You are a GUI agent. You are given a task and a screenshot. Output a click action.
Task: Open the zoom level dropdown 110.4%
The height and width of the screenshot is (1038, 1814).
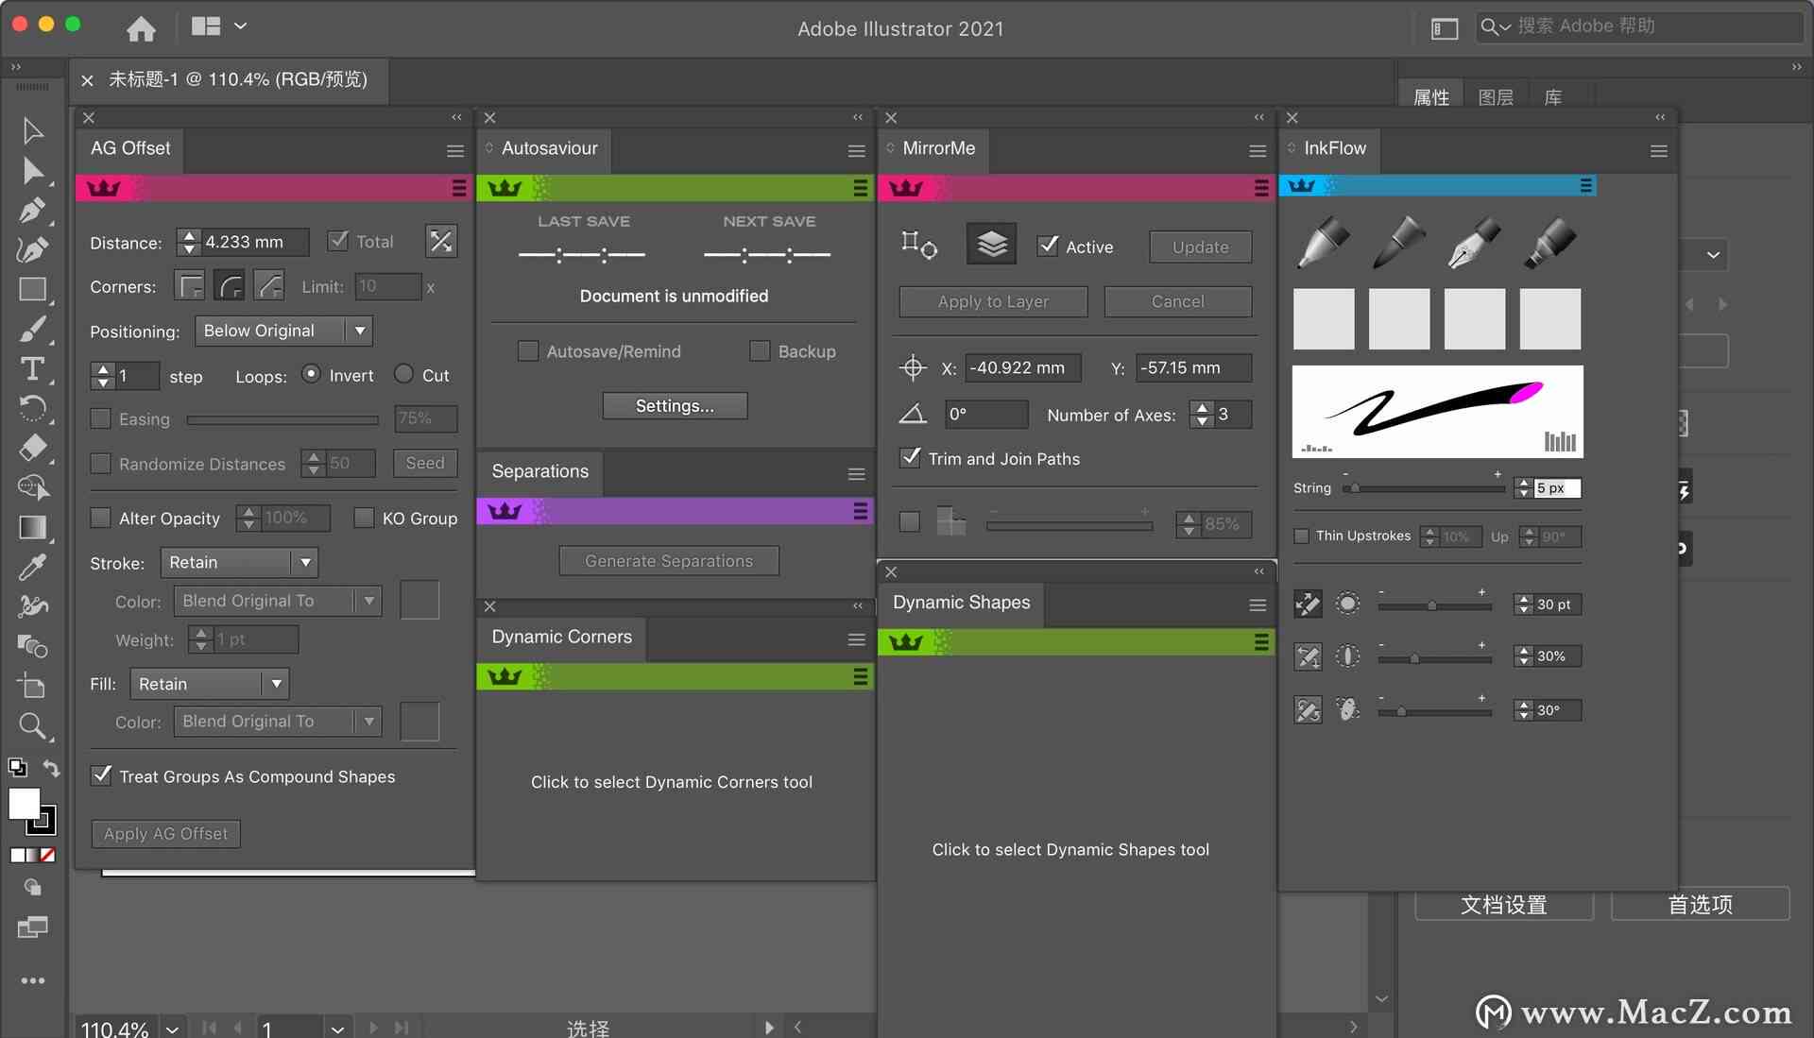pyautogui.click(x=172, y=1029)
